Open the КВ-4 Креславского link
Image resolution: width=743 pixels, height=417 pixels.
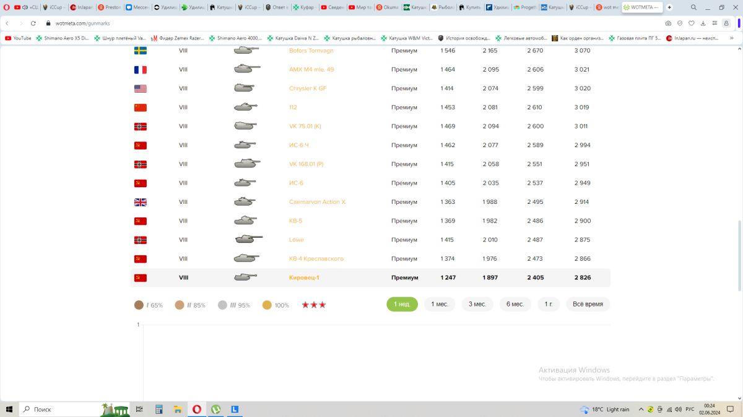[316, 259]
